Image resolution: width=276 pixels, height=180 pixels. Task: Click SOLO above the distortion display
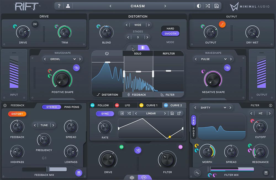coord(137,53)
